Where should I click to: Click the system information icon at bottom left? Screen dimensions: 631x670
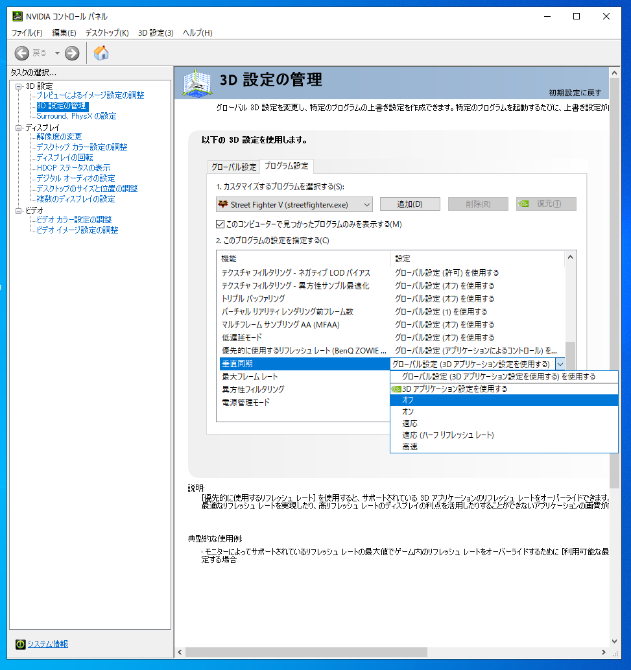[x=21, y=644]
